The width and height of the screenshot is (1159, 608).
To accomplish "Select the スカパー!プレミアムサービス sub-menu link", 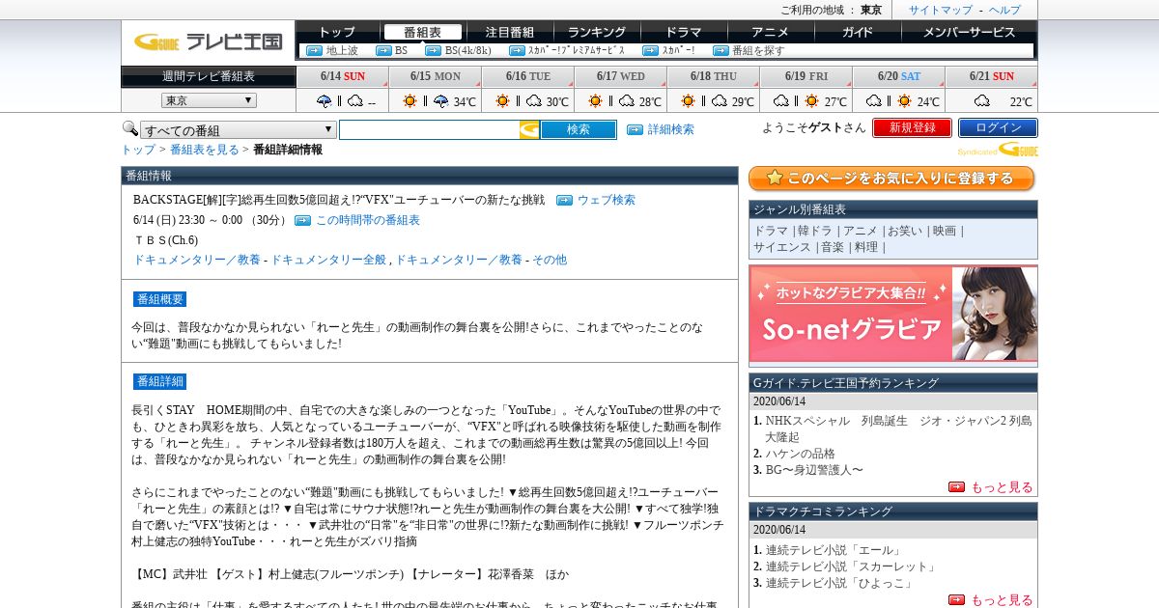I will (577, 50).
